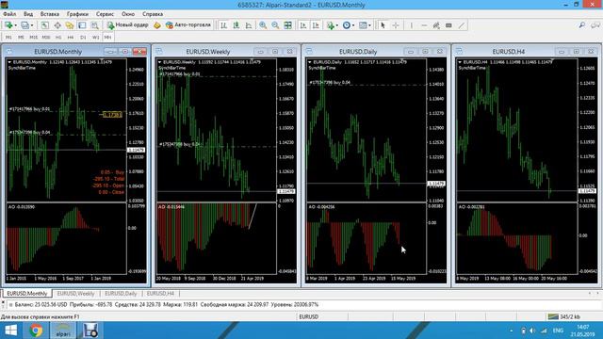Image resolution: width=603 pixels, height=339 pixels.
Task: Expand the indicators dropdown arrow
Action: click(337, 25)
